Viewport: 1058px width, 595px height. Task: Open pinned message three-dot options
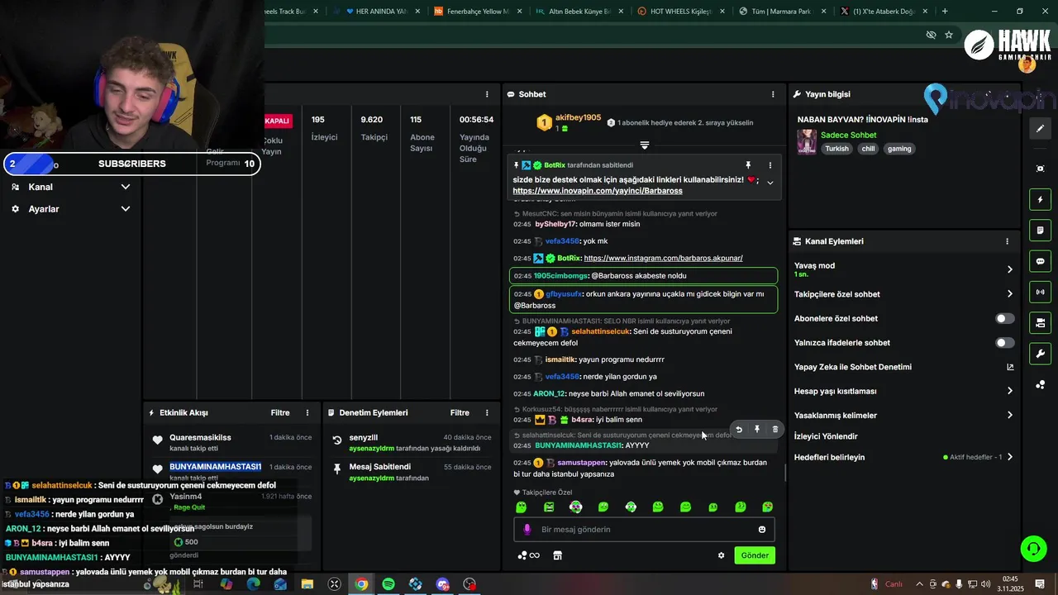(x=770, y=165)
